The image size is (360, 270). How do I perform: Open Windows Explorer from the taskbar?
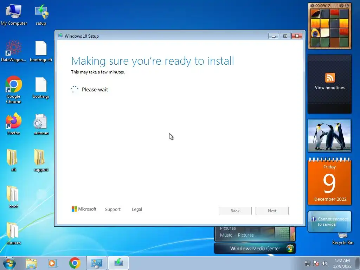click(x=31, y=263)
